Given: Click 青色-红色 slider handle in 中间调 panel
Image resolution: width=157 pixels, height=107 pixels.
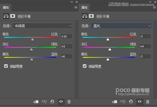Looking at the screenshot, I should [x=33, y=39].
